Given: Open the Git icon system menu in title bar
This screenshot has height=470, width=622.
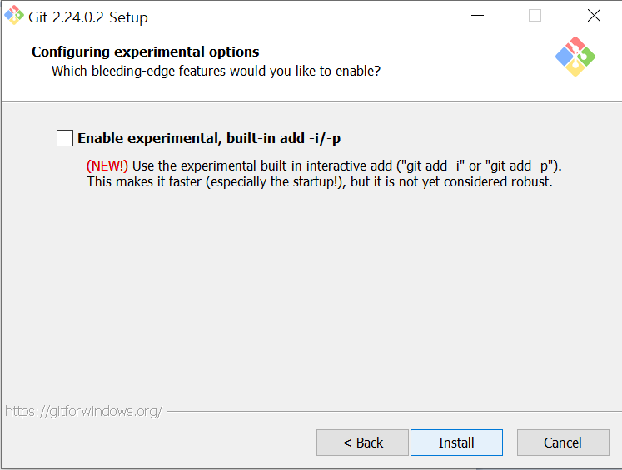Looking at the screenshot, I should [x=14, y=16].
